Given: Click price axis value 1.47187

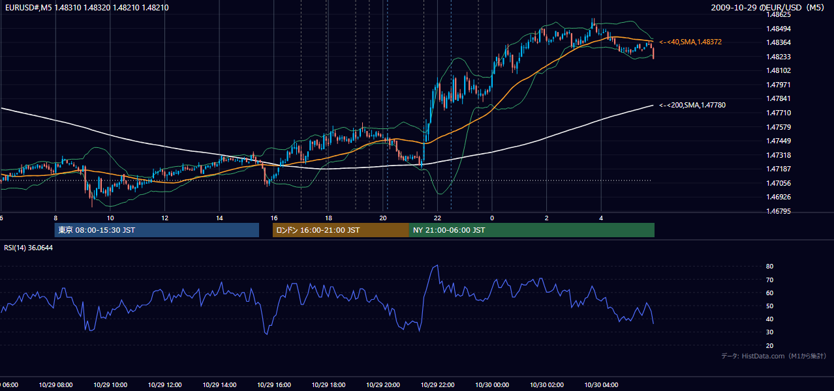Looking at the screenshot, I should pos(780,169).
